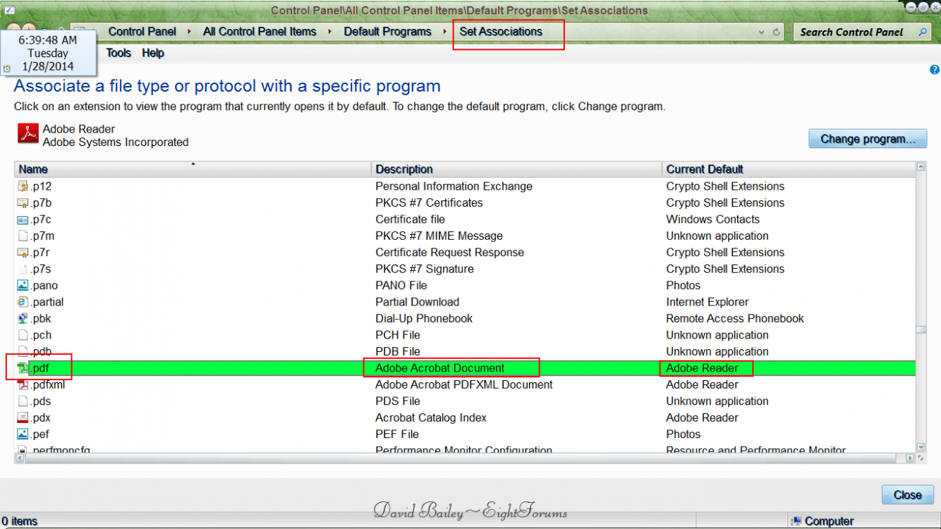Click 'Personal Information Exchange' description
941x529 pixels.
(454, 186)
